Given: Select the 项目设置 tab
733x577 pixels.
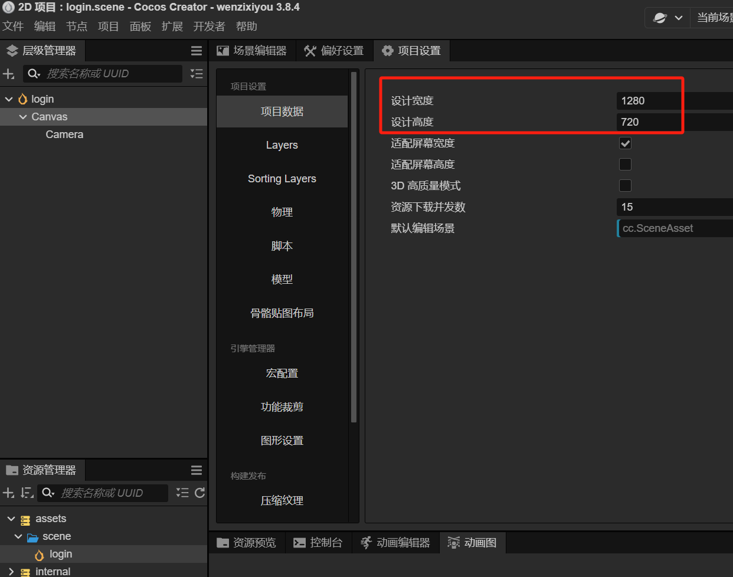Looking at the screenshot, I should [x=411, y=51].
